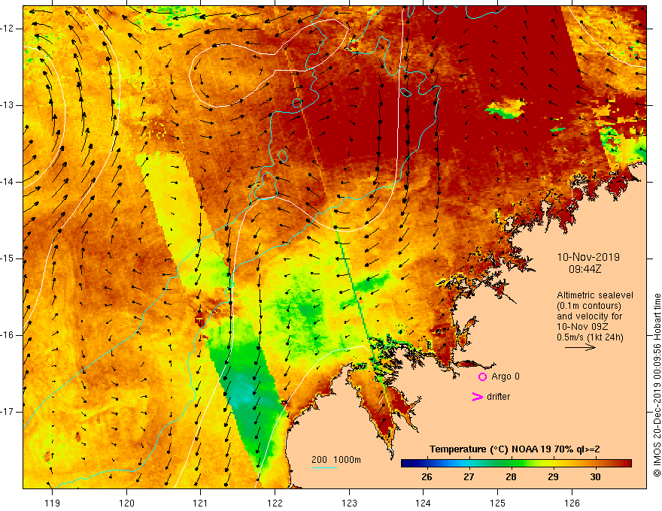Click the -16 latitude axis label
Image resolution: width=662 pixels, height=511 pixels.
coord(8,335)
